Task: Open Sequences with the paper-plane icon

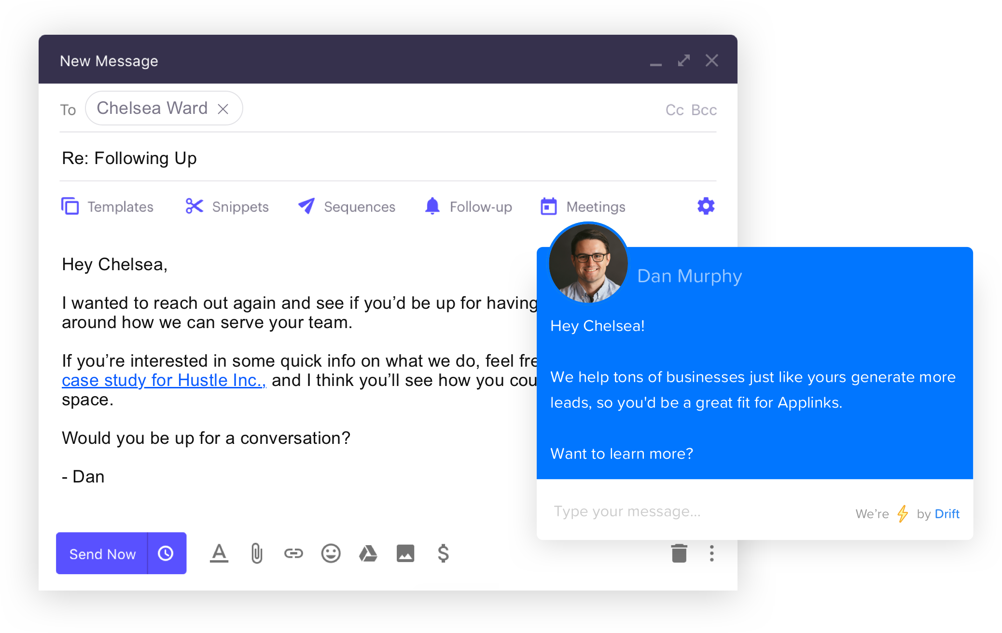Action: point(347,206)
